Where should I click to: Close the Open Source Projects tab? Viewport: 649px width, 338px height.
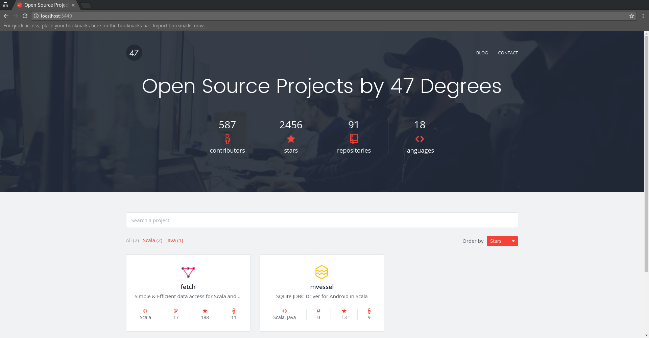[x=73, y=5]
